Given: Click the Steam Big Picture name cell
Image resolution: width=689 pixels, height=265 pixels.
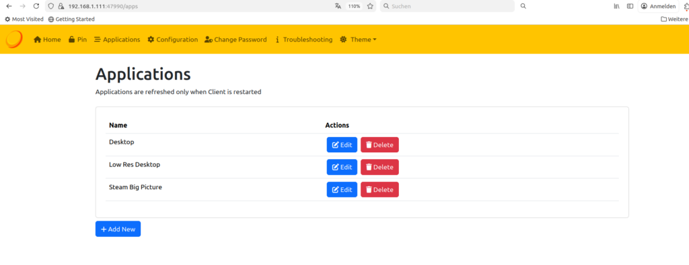Looking at the screenshot, I should [135, 187].
